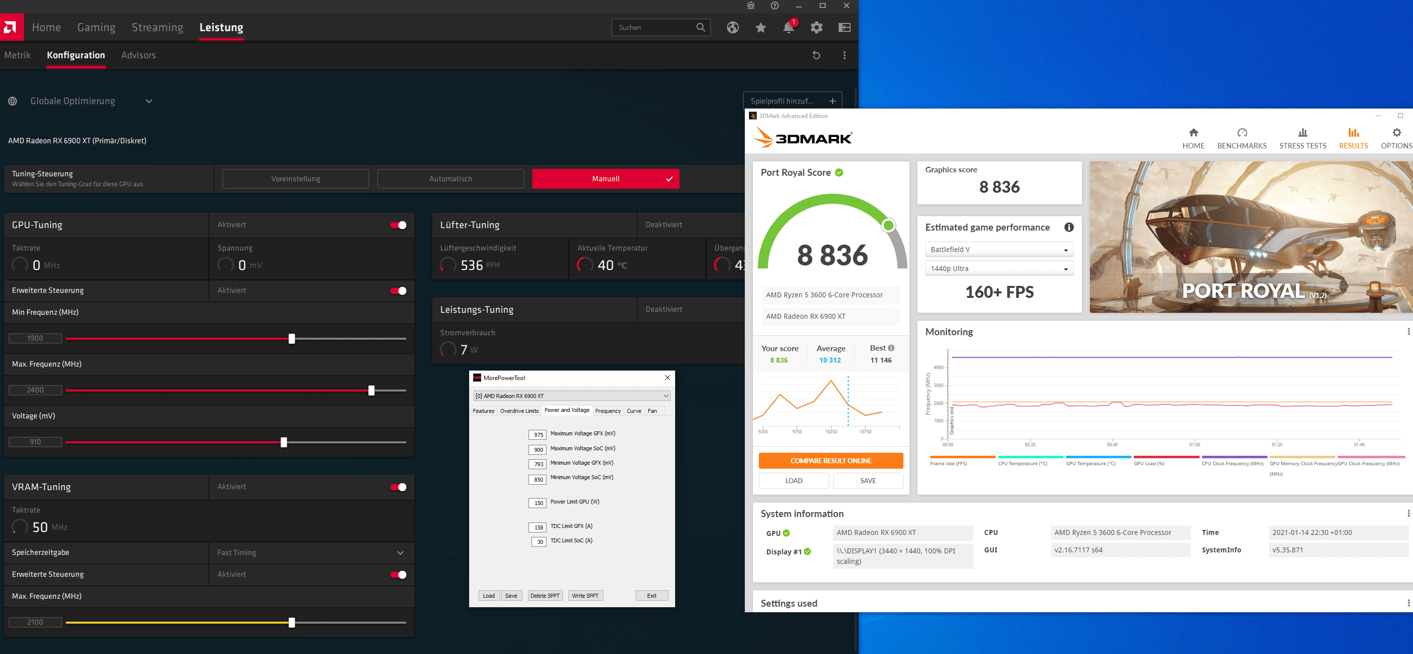Image resolution: width=1413 pixels, height=654 pixels.
Task: Open Monitoring panel three-dot menu
Action: click(1409, 332)
